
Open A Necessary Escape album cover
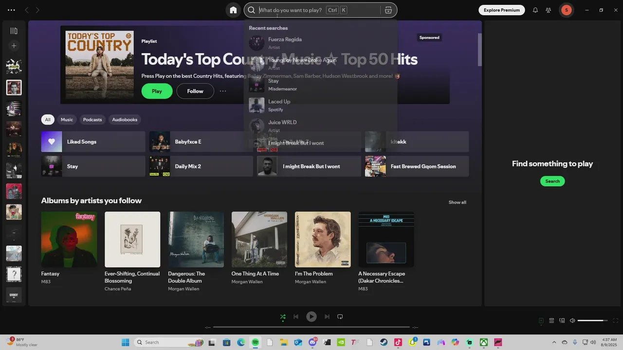click(386, 239)
